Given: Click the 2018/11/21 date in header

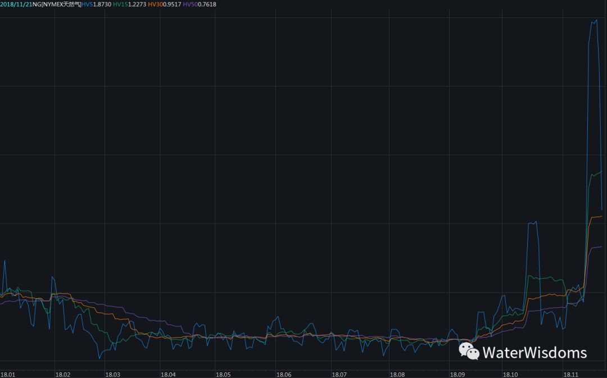Looking at the screenshot, I should [x=16, y=4].
